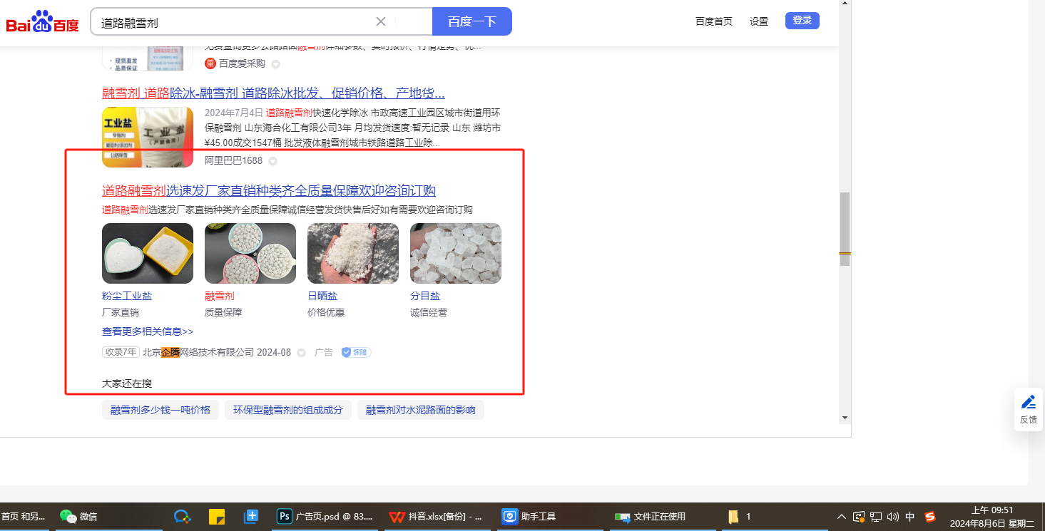This screenshot has height=531, width=1045.
Task: Open the 日晒盐 link
Action: pyautogui.click(x=322, y=296)
